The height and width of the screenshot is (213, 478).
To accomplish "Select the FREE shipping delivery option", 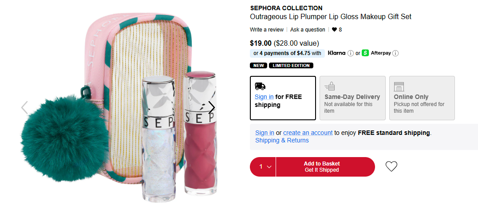I will click(x=283, y=98).
